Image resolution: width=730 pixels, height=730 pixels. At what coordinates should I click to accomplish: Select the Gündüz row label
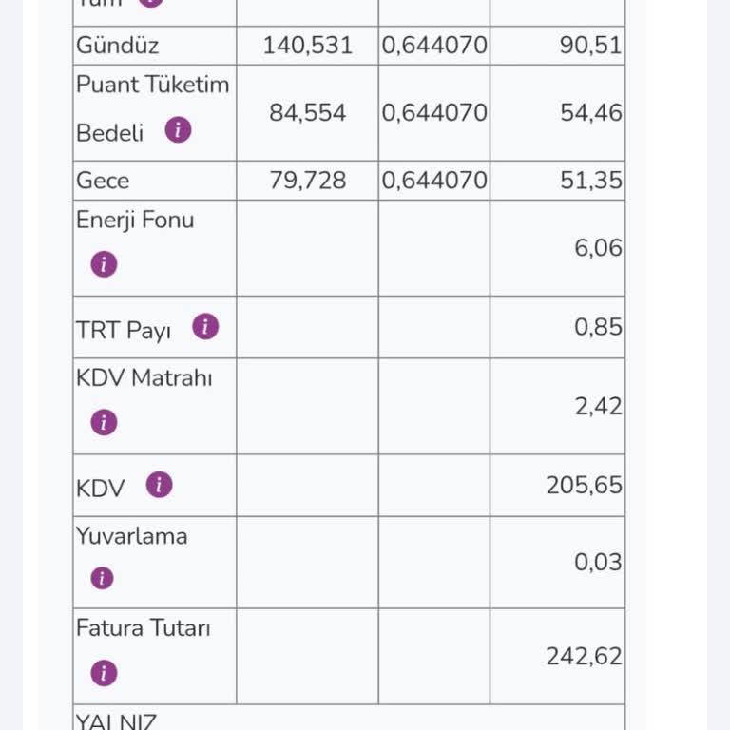(x=117, y=46)
